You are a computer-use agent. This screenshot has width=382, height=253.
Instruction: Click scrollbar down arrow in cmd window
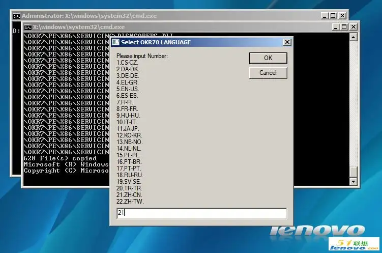click(354, 181)
